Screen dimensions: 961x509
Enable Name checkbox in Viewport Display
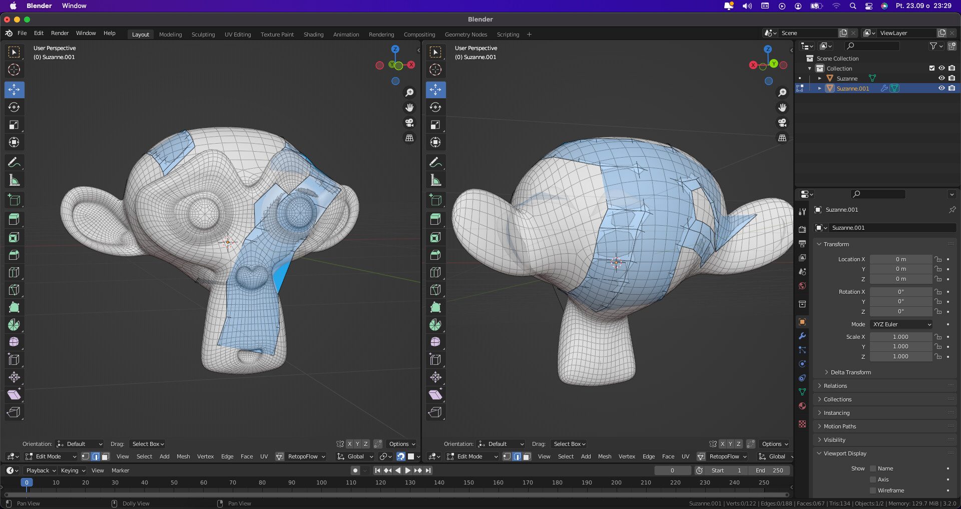click(x=873, y=468)
